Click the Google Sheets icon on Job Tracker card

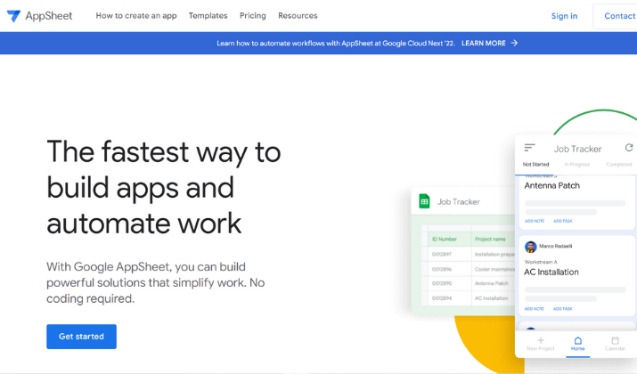pyautogui.click(x=425, y=201)
